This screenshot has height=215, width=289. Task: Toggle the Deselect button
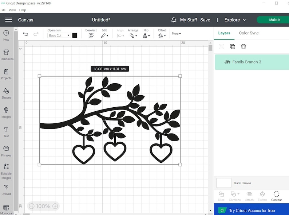[x=91, y=35]
